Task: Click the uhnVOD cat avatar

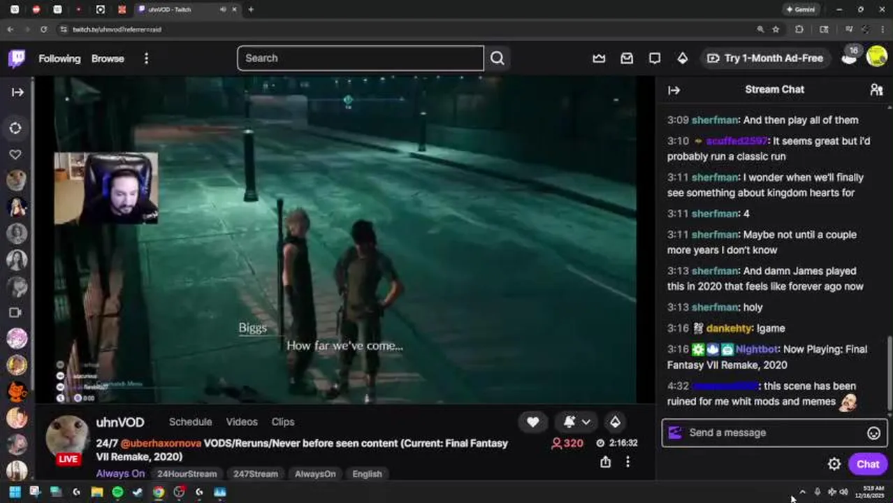Action: coord(66,436)
